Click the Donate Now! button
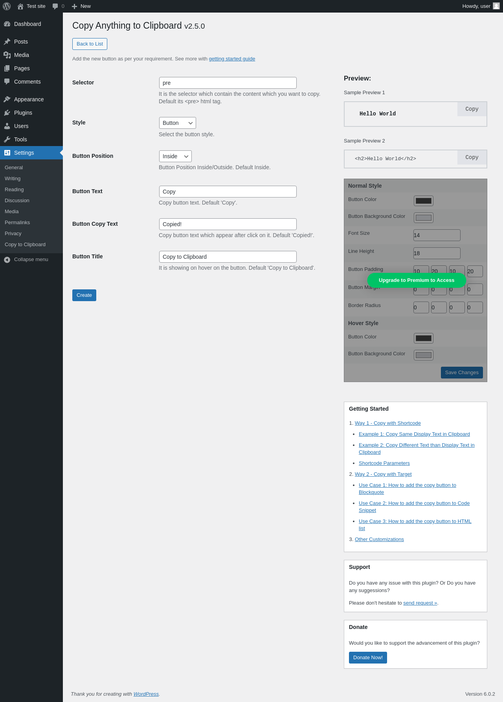This screenshot has width=503, height=702. tap(368, 658)
